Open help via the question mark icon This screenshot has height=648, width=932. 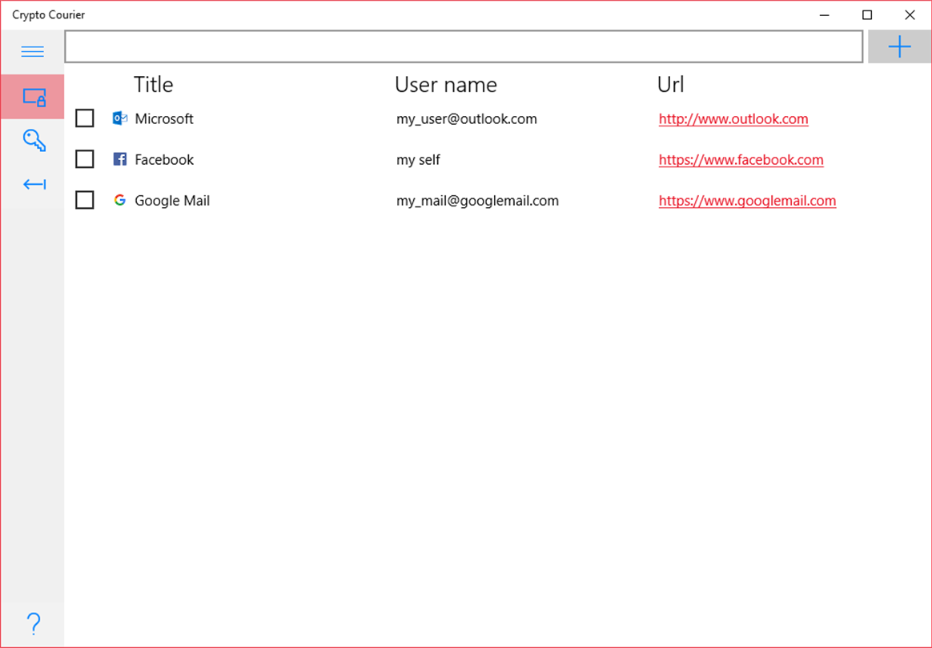click(x=33, y=623)
